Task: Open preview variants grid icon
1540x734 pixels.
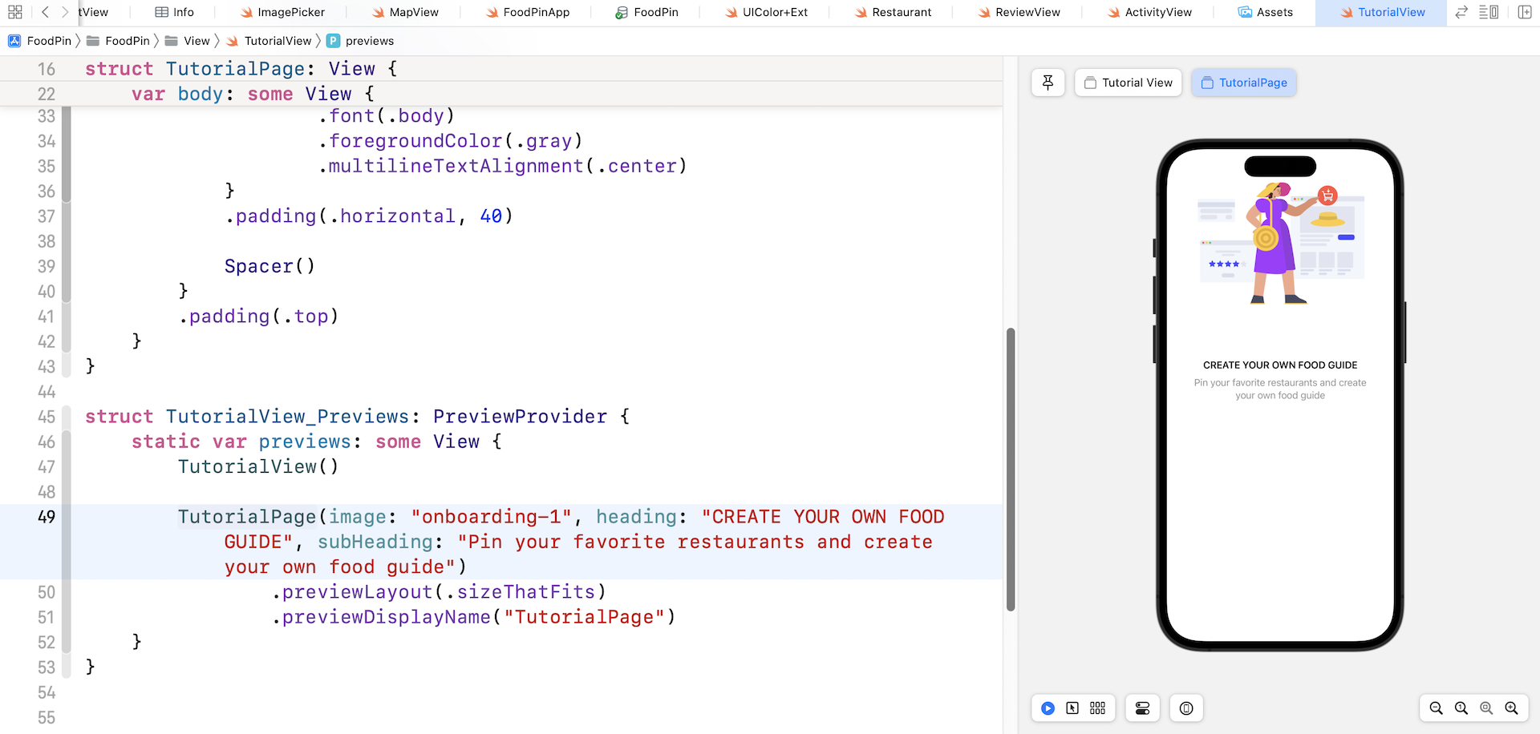Action: coord(1097,708)
